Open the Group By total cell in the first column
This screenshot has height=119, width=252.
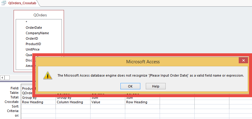(38, 98)
